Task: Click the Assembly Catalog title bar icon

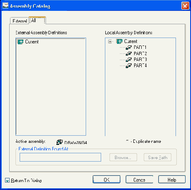Action: tap(5, 5)
